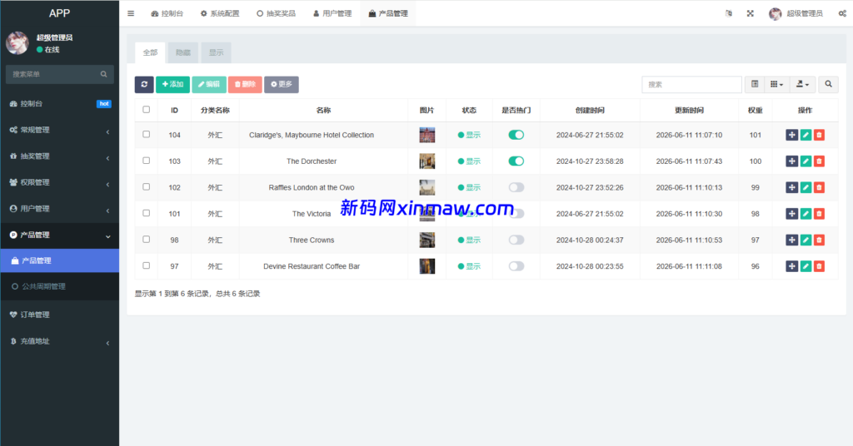Screen dimensions: 853x446
Task: Check the checkbox for row ID 103
Action: click(147, 161)
